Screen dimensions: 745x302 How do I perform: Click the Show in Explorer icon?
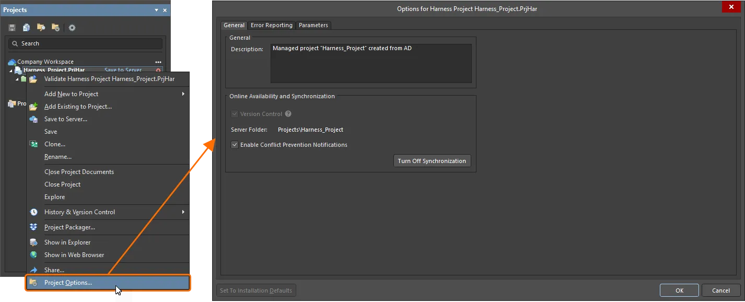(33, 242)
